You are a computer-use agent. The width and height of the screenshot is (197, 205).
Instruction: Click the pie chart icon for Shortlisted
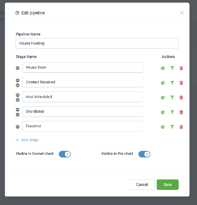coord(163,112)
